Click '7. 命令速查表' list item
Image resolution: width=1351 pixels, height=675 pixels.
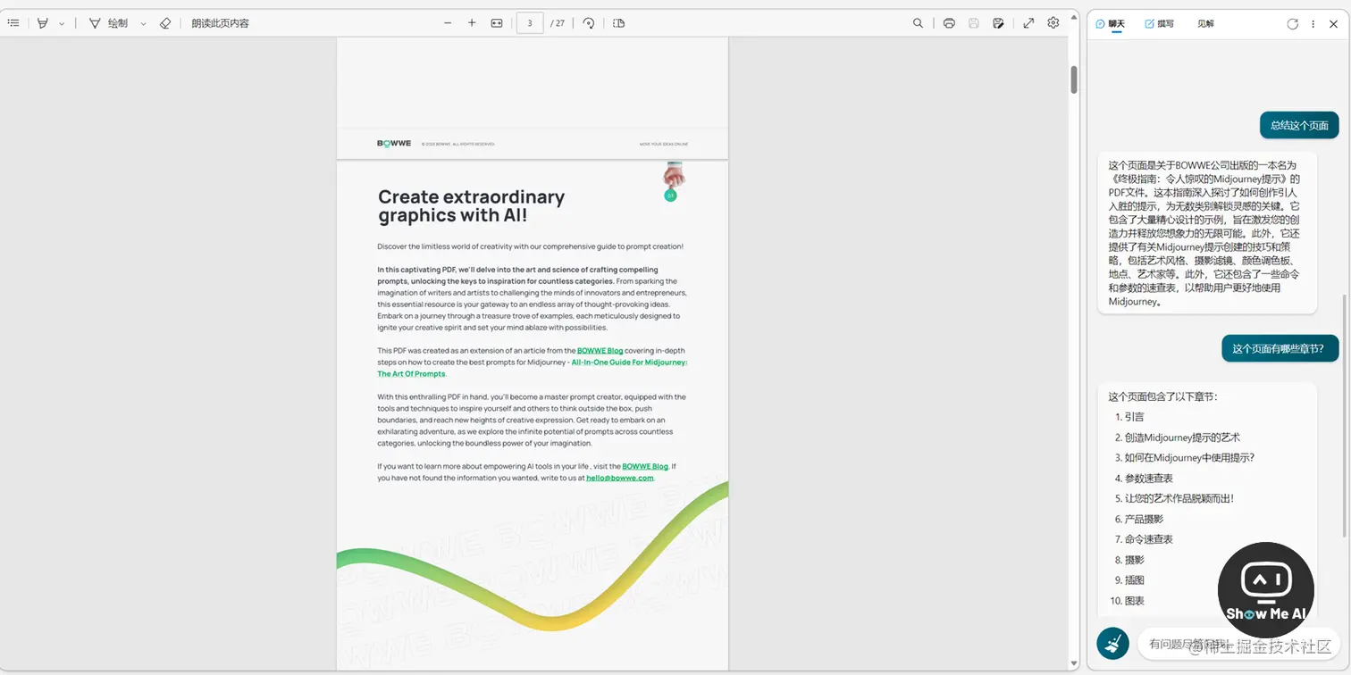(x=1143, y=539)
